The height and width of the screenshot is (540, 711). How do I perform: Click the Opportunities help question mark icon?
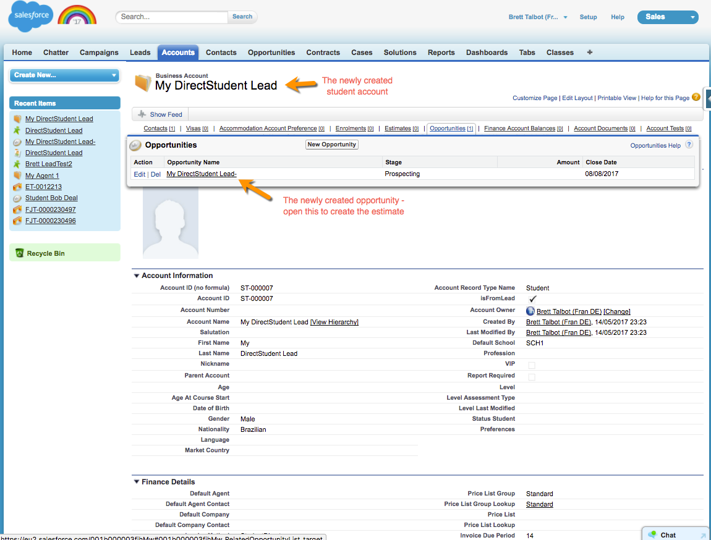point(689,145)
